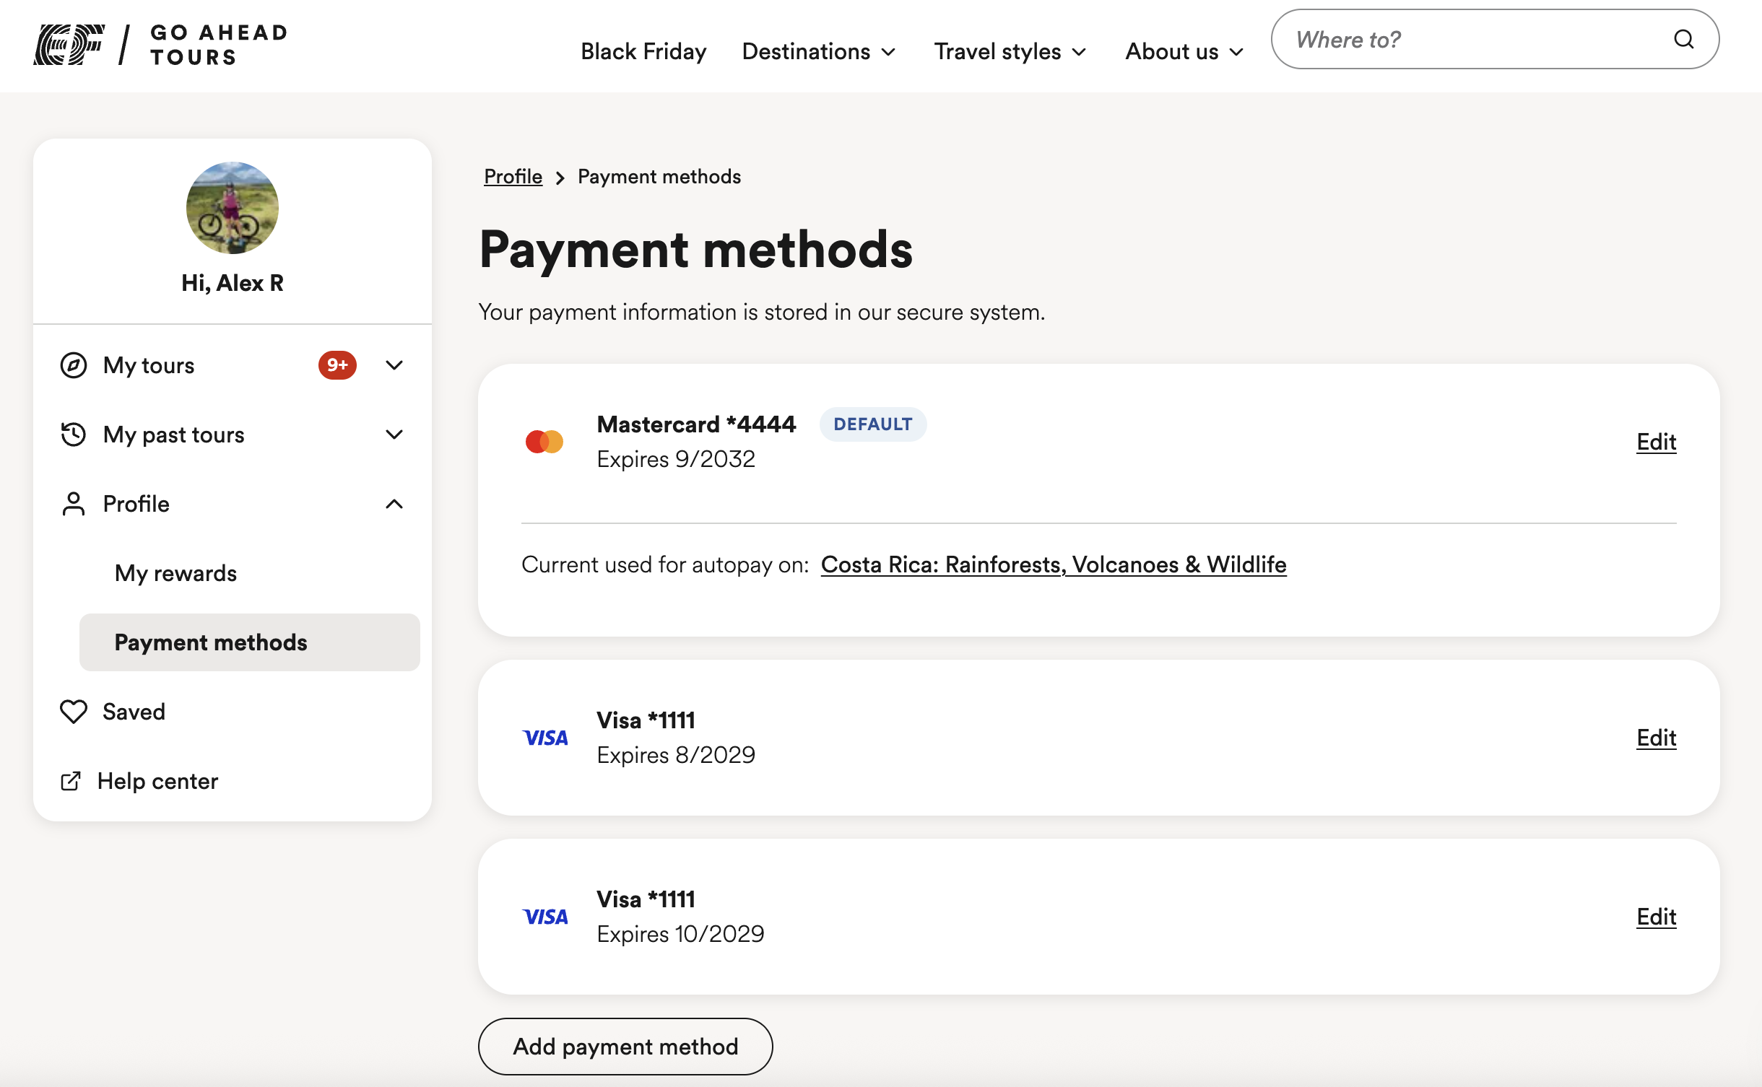Select Payment methods in the sidebar
Viewport: 1762px width, 1087px height.
coord(210,642)
